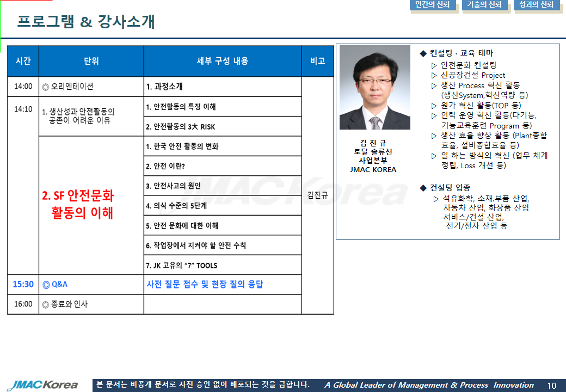
Task: Click the '종료와 인사' cell
Action: (x=91, y=304)
